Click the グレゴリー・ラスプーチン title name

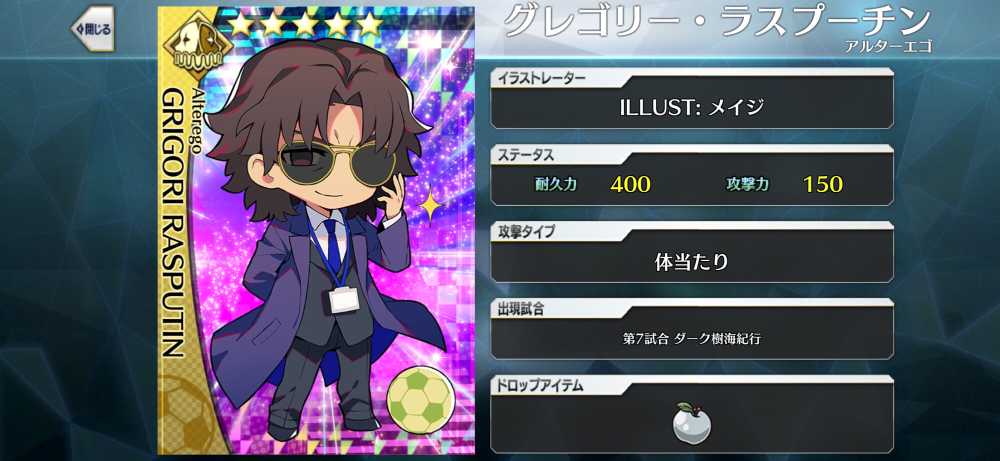(x=717, y=21)
